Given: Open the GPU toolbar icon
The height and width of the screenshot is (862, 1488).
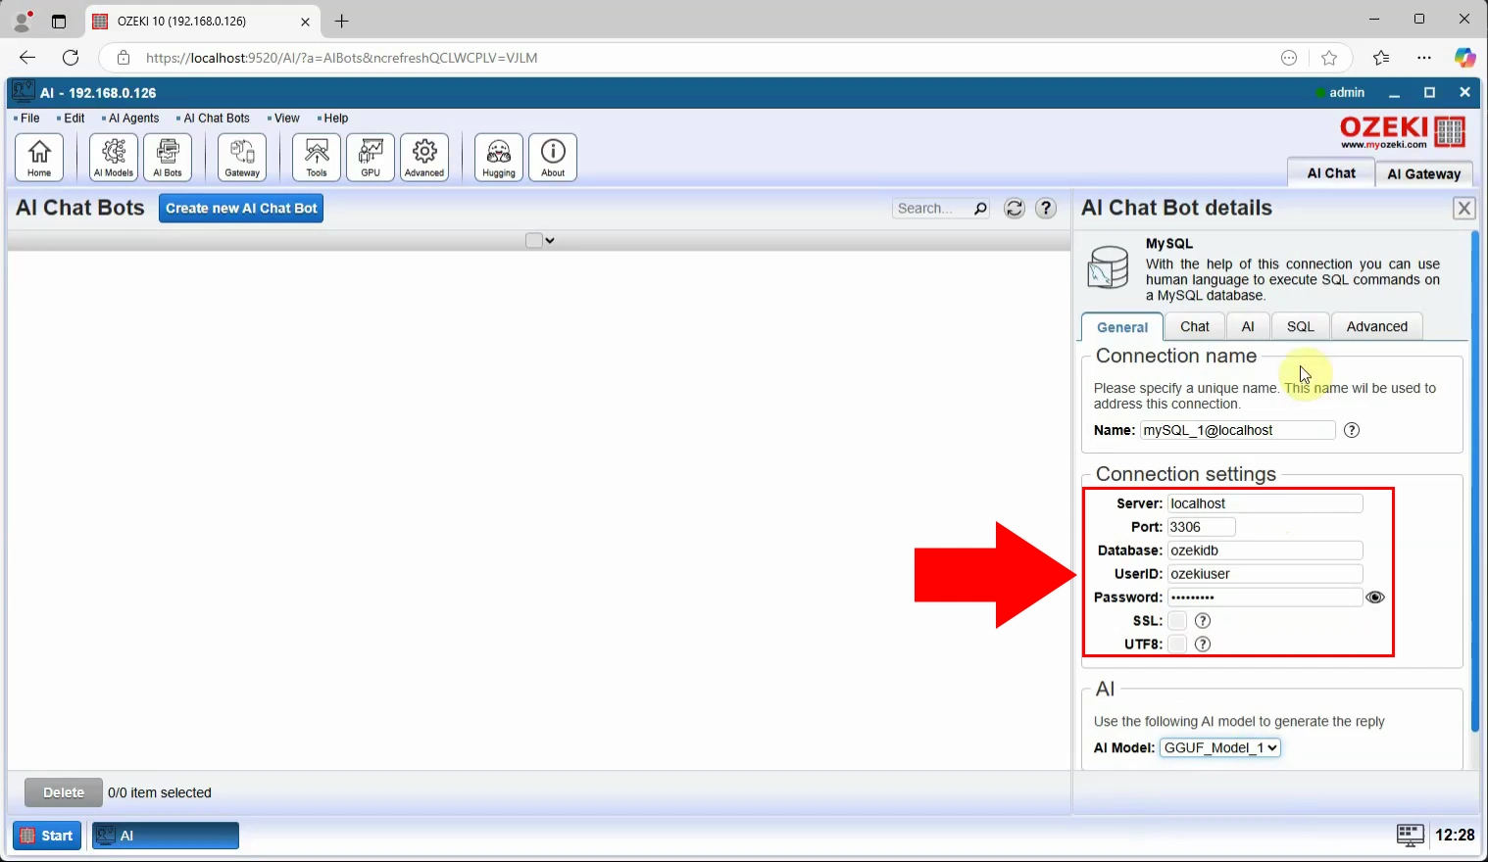Looking at the screenshot, I should pyautogui.click(x=371, y=157).
